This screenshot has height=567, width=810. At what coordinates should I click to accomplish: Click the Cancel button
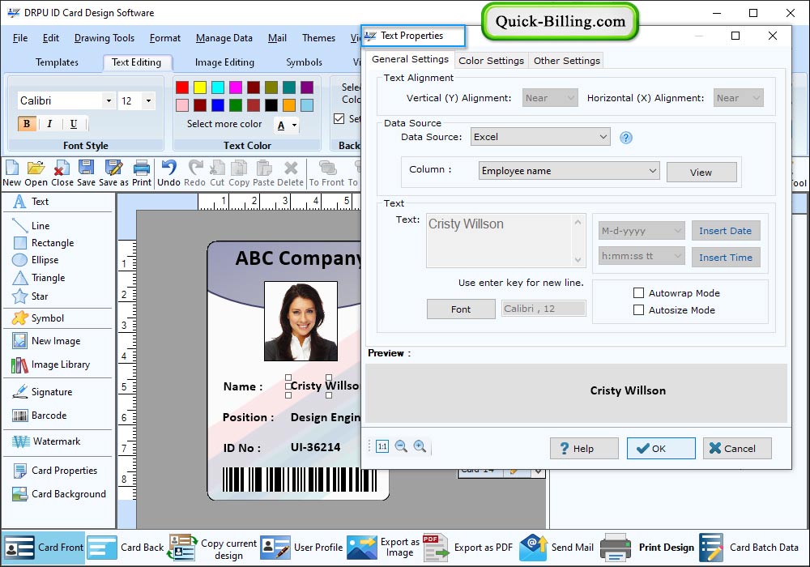pos(737,448)
